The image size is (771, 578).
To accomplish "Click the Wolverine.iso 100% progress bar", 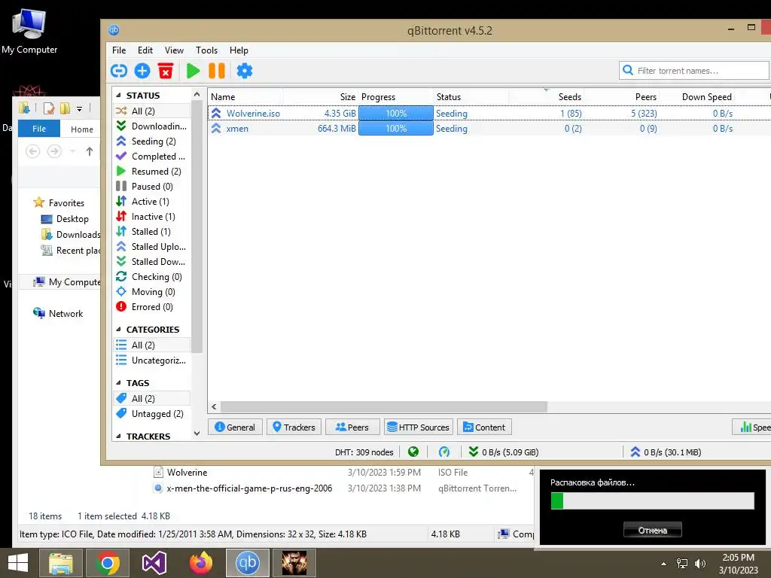I will [x=396, y=114].
